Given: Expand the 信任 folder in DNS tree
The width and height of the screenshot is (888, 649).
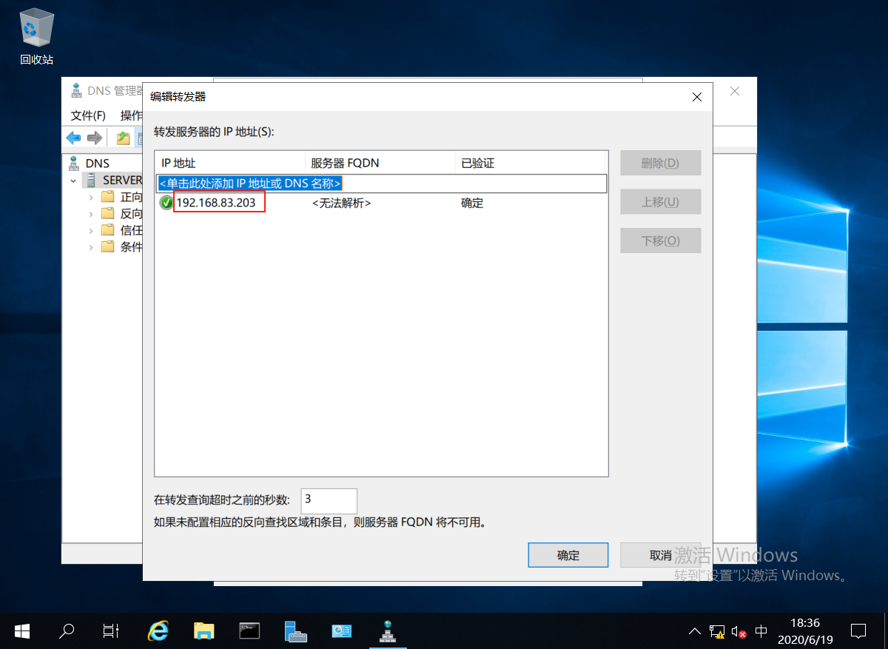Looking at the screenshot, I should point(91,230).
